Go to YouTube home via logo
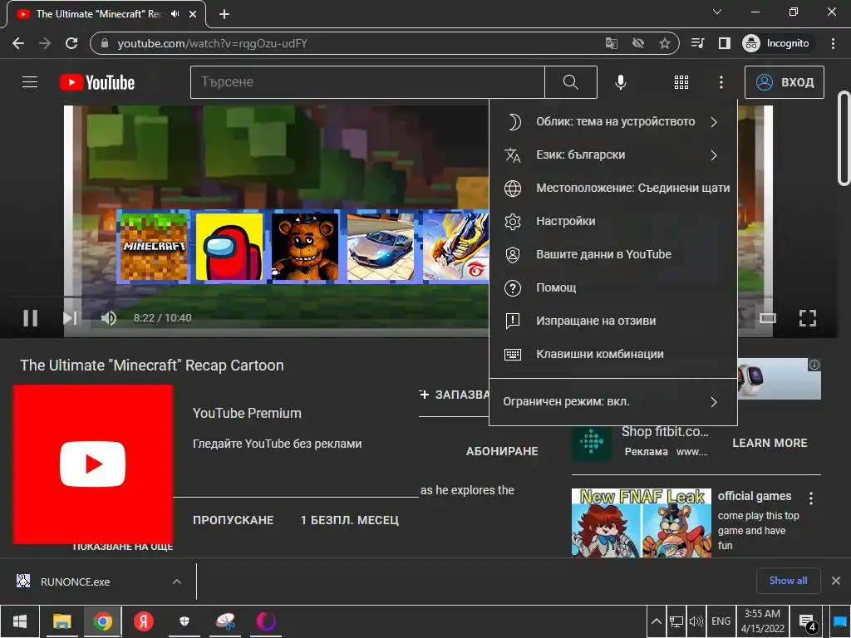Screen dimensions: 851x638 [x=97, y=82]
